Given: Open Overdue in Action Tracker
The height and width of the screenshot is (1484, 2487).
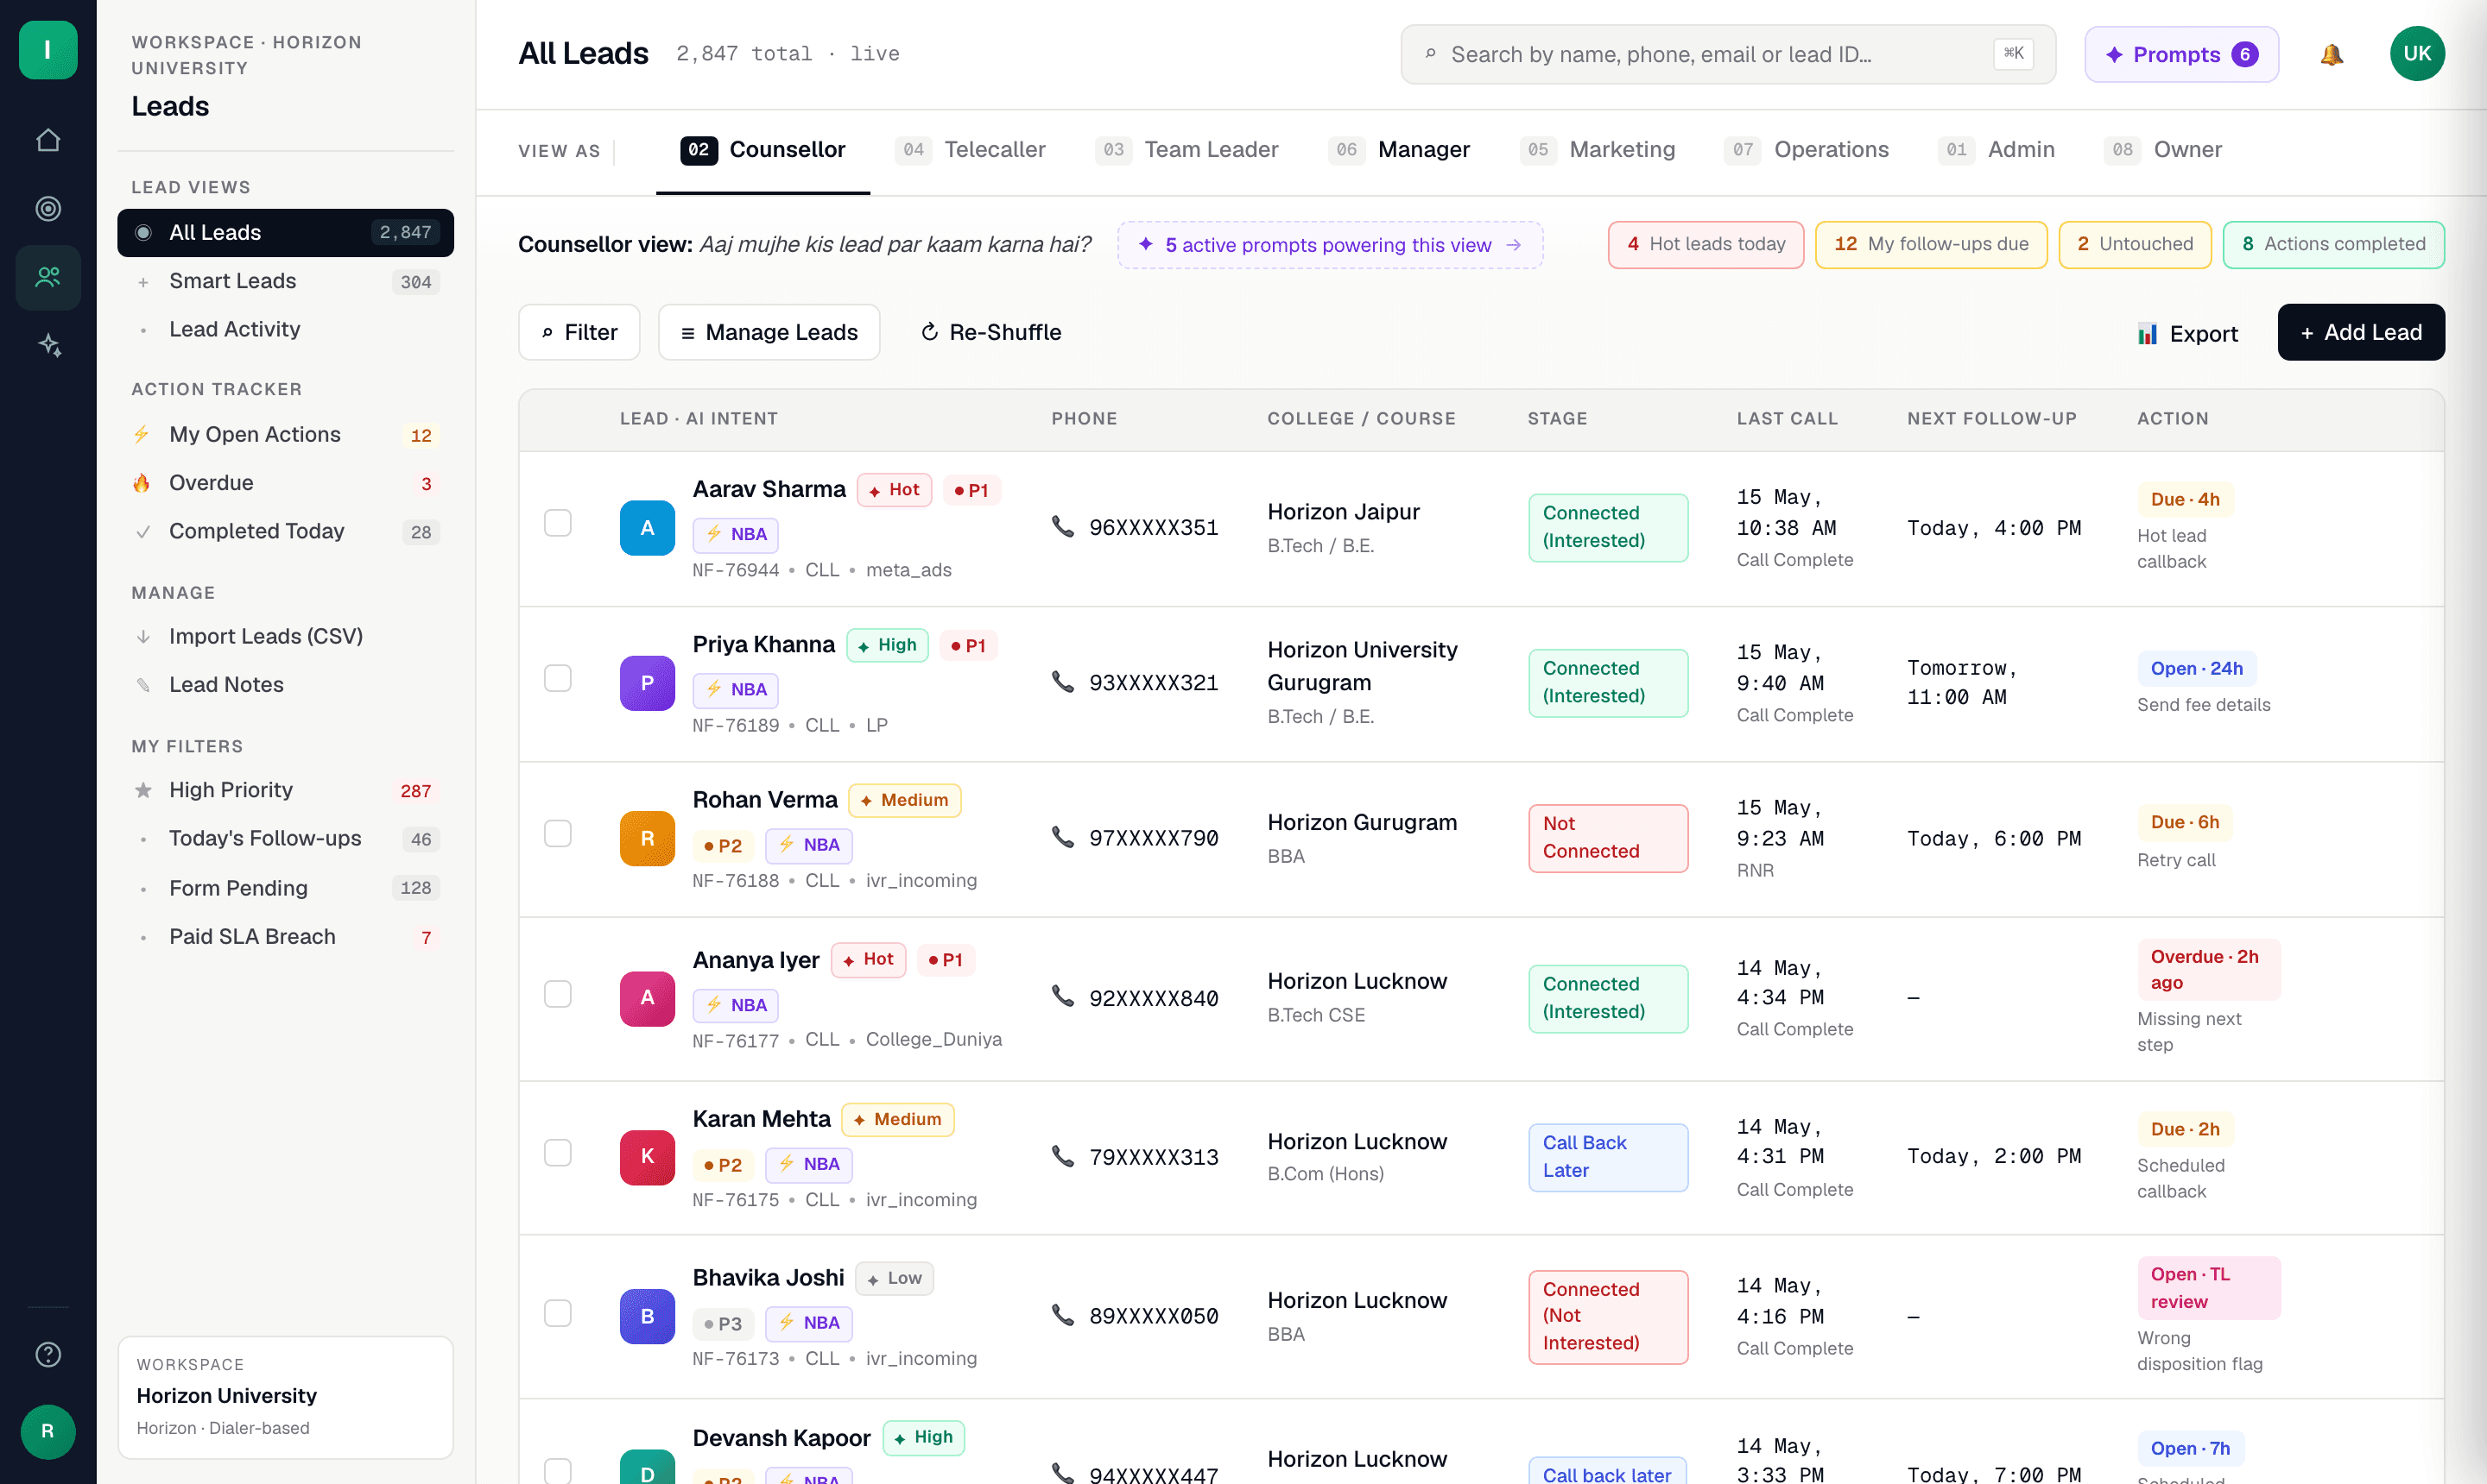Looking at the screenshot, I should tap(285, 483).
